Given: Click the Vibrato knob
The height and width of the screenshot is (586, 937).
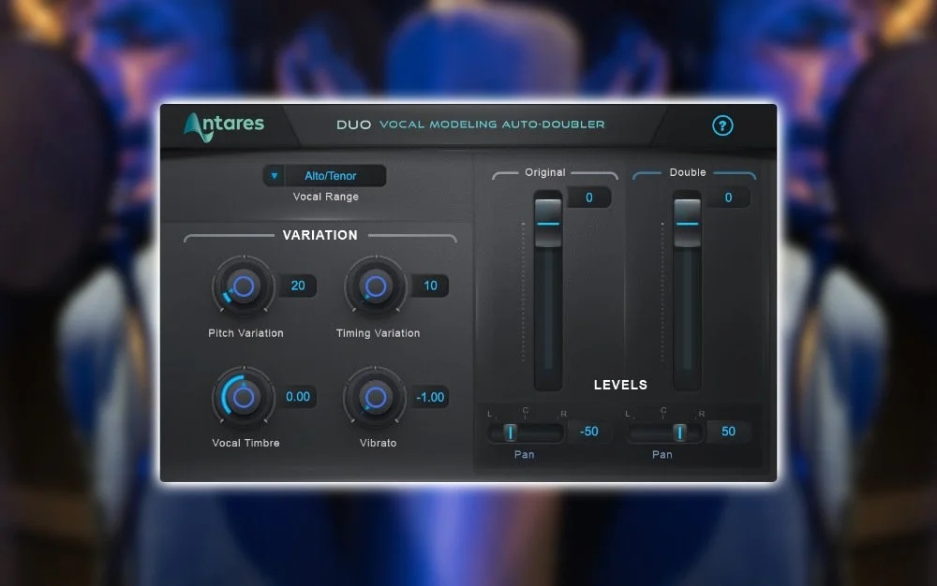Looking at the screenshot, I should point(376,397).
